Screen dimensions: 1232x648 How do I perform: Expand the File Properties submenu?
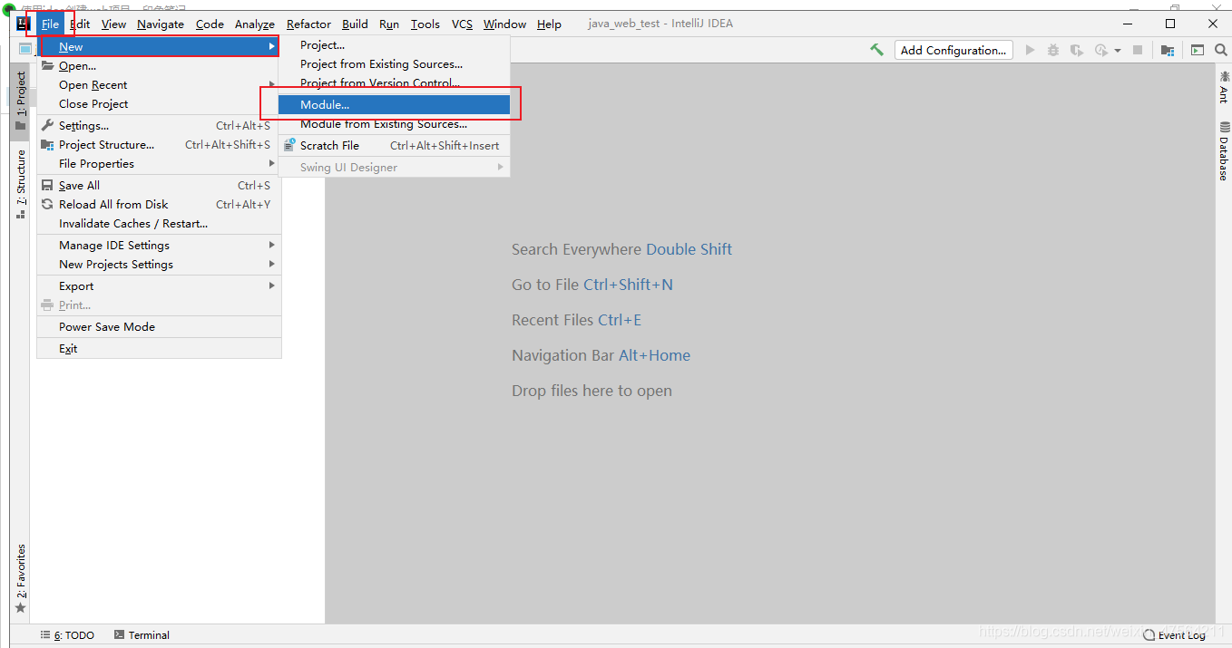pos(159,163)
